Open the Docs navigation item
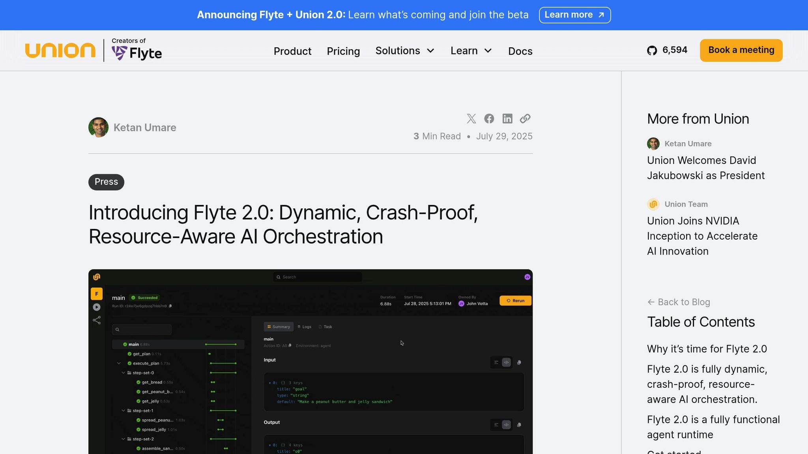The height and width of the screenshot is (454, 808). pos(520,51)
